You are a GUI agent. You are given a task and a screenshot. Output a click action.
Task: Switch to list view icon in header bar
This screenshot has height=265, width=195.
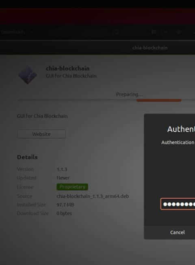coord(154,32)
